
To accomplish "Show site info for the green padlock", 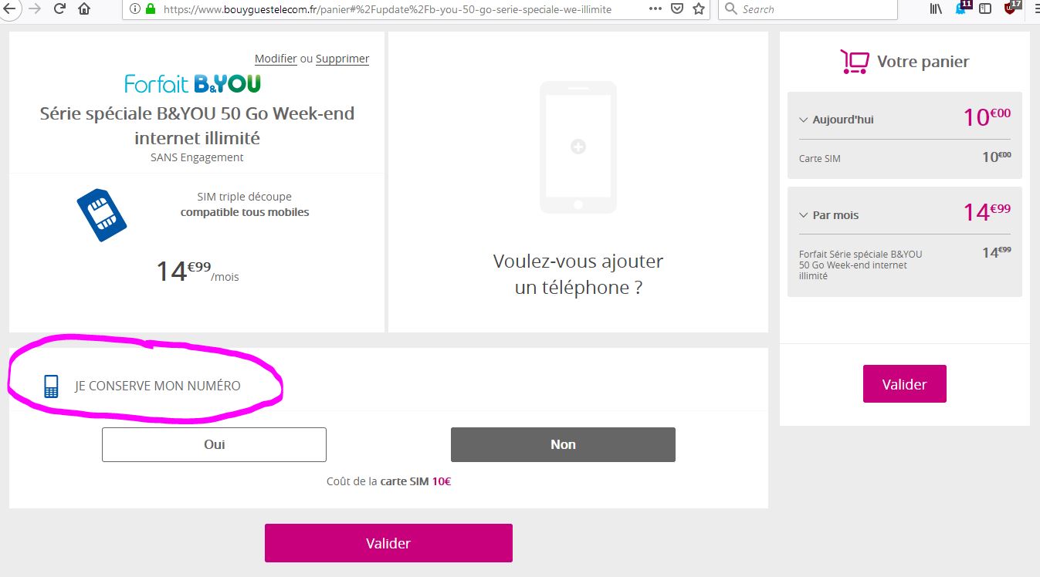I will tap(150, 9).
